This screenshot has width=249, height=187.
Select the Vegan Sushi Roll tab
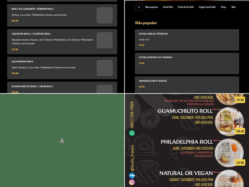tap(207, 7)
